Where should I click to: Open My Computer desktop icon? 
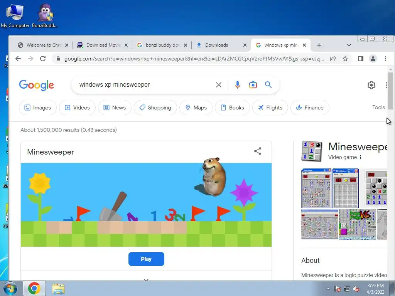[15, 15]
